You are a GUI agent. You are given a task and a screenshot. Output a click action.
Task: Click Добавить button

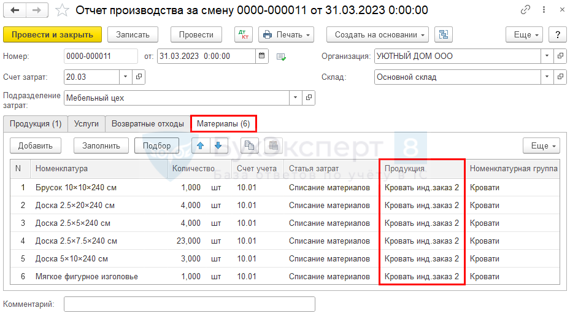(x=35, y=146)
